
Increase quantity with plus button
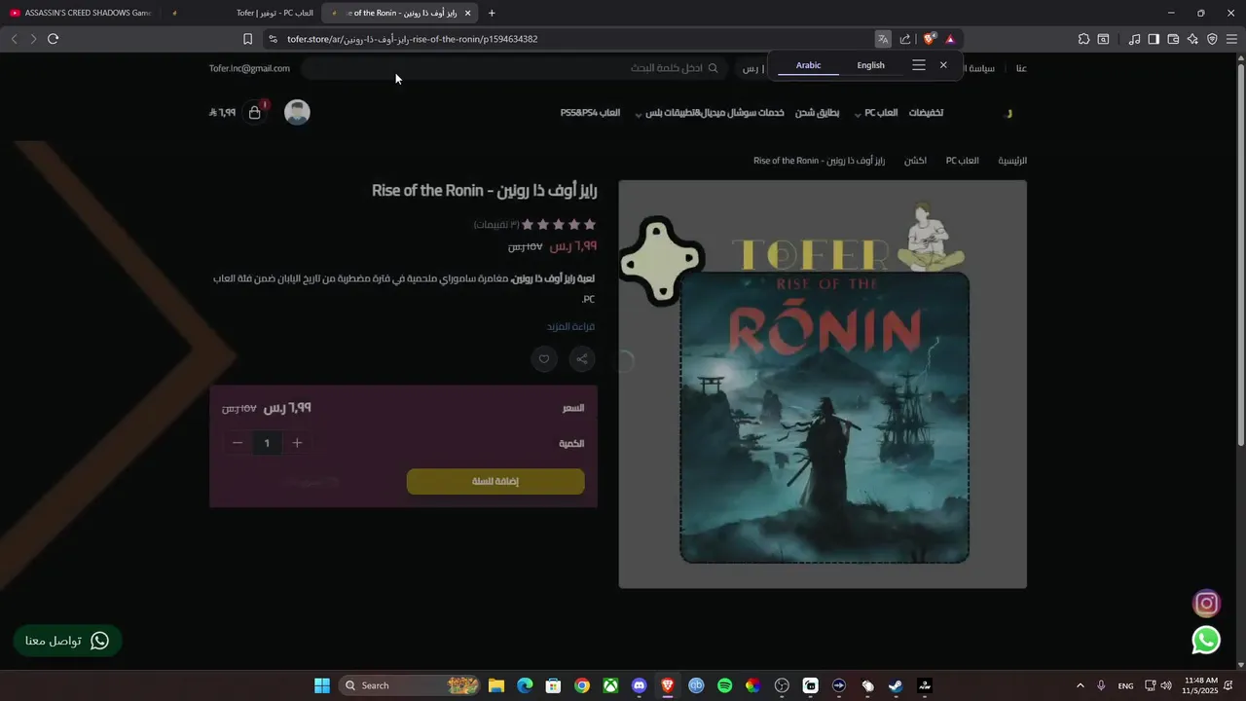(297, 443)
